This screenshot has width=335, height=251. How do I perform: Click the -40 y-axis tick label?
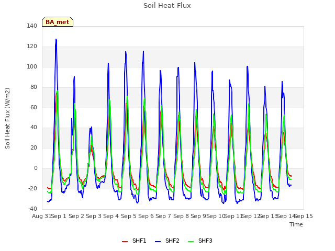click(32, 209)
